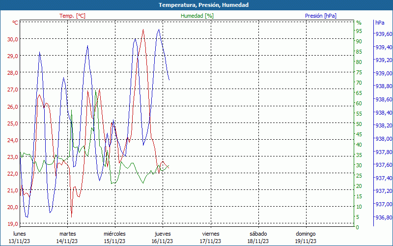Click the 'miércoles 15/11/23' date label

[115, 238]
